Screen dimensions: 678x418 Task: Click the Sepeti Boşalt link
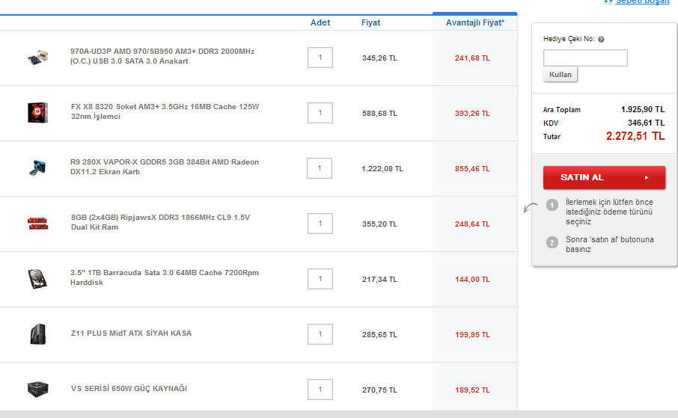click(643, 1)
